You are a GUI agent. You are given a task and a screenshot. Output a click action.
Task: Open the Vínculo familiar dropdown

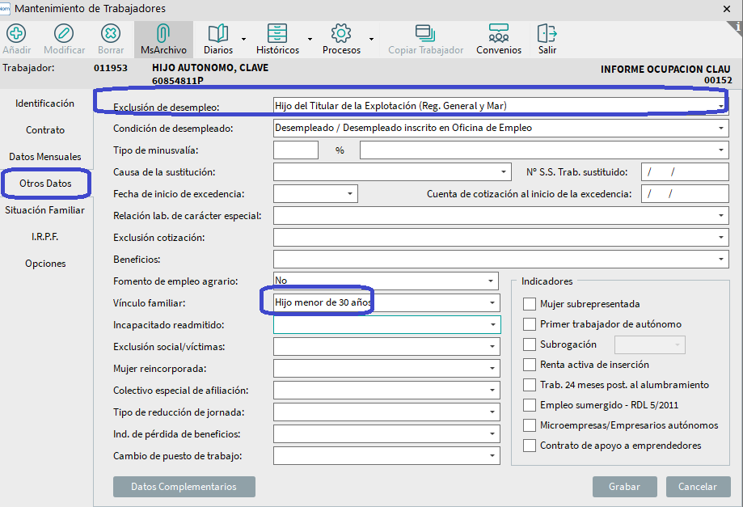click(386, 302)
